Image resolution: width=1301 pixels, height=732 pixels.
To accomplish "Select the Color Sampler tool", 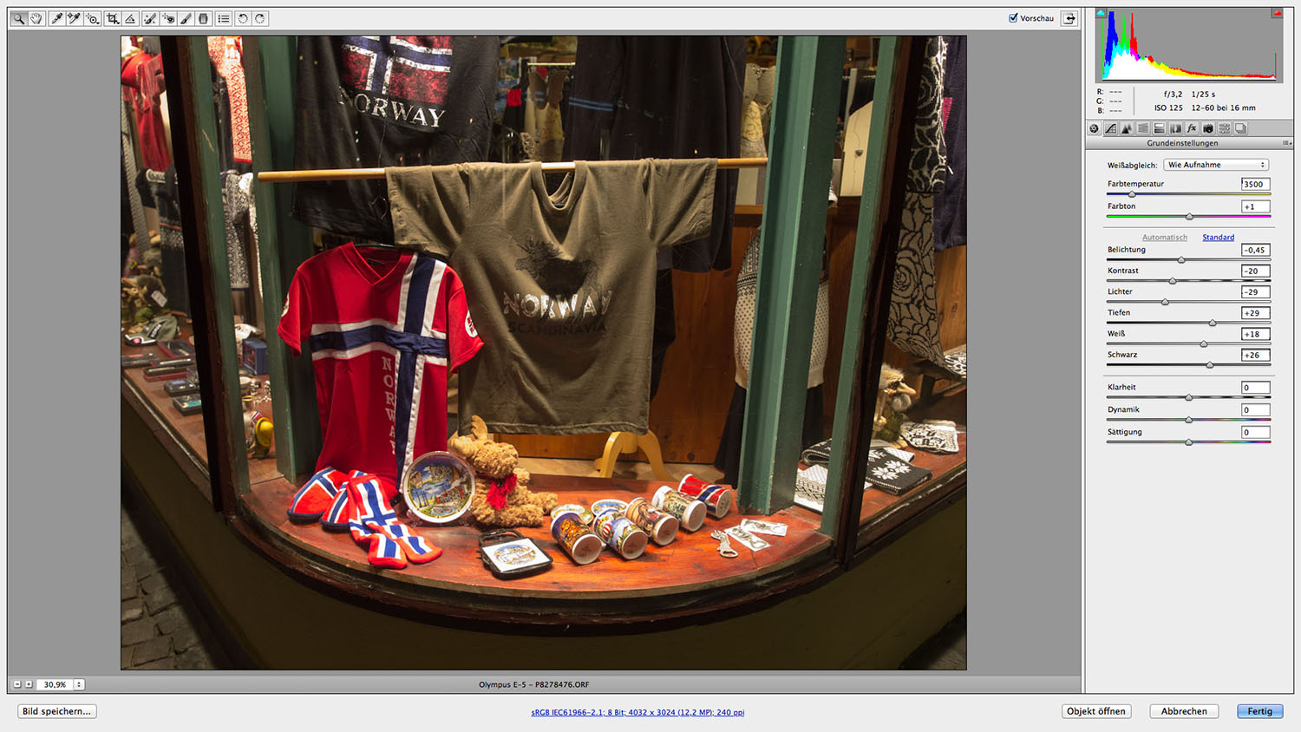I will point(75,18).
